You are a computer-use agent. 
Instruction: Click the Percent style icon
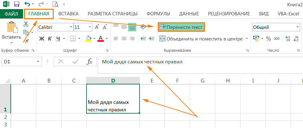(268, 39)
